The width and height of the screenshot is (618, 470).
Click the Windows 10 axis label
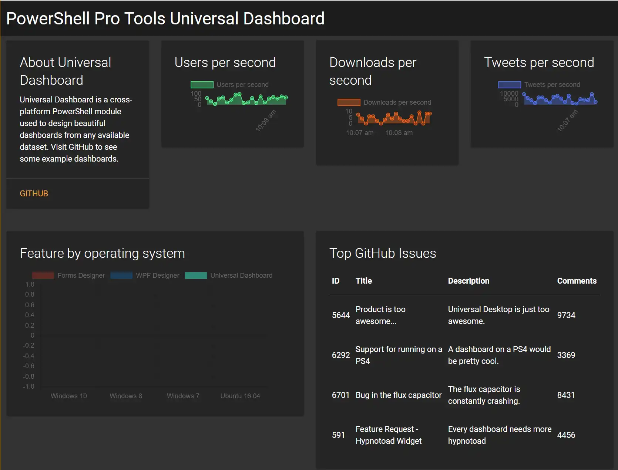69,396
